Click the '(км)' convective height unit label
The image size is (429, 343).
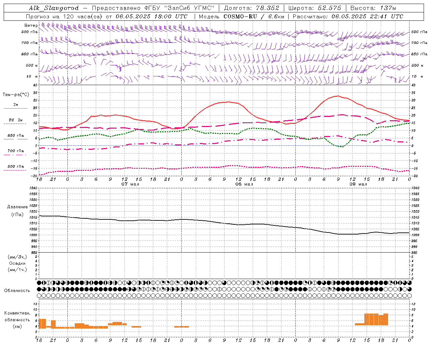[x=17, y=326]
